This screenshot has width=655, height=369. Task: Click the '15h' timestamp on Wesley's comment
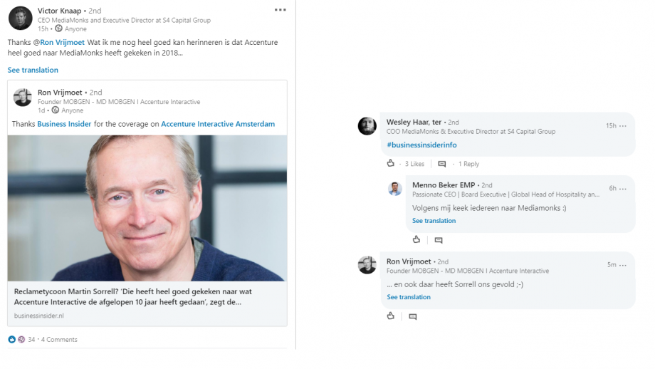[611, 126]
